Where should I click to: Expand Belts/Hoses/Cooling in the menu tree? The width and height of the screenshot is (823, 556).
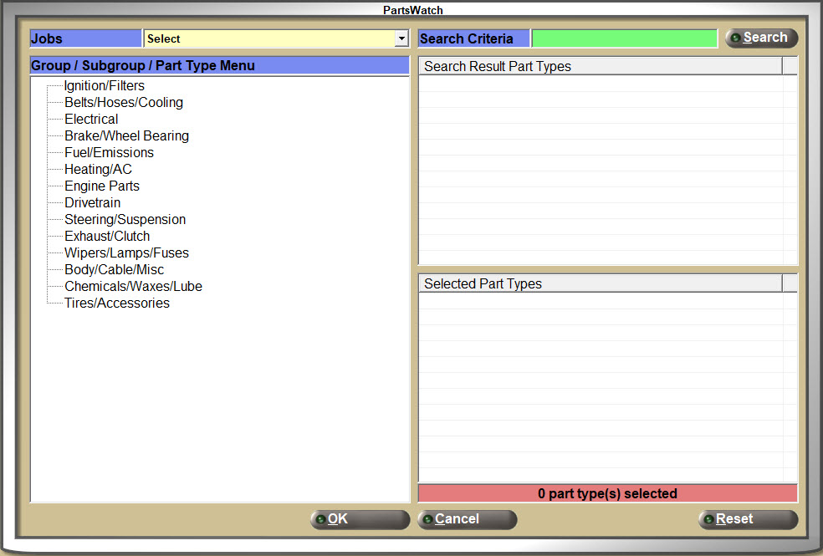(x=123, y=103)
